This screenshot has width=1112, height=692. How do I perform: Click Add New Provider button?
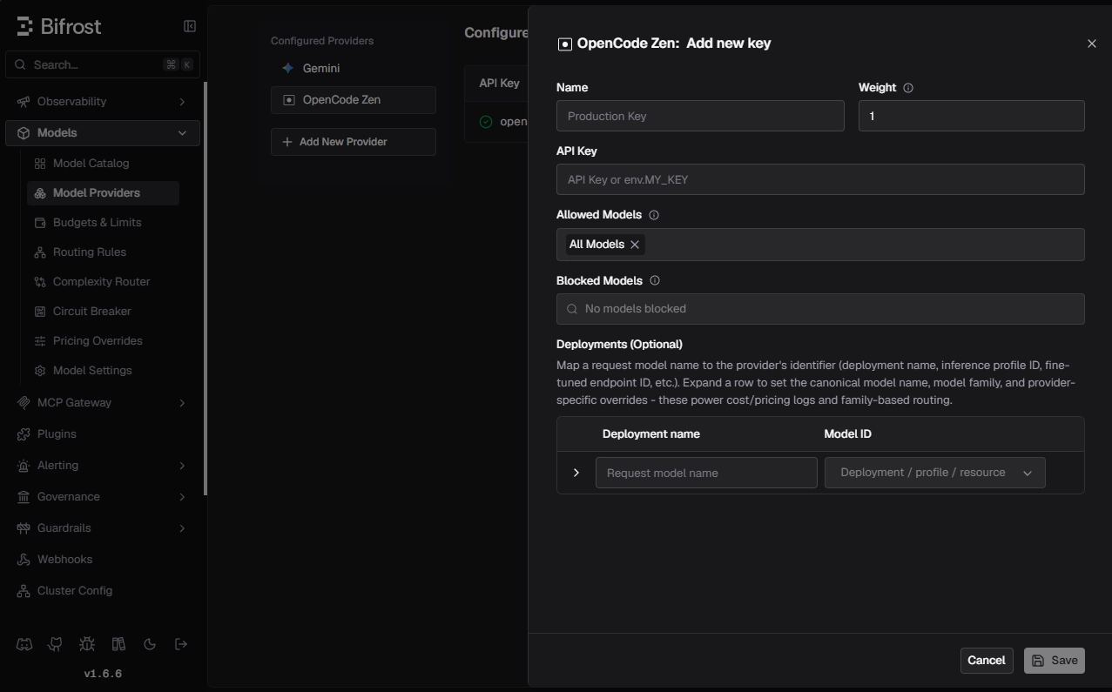coord(354,142)
